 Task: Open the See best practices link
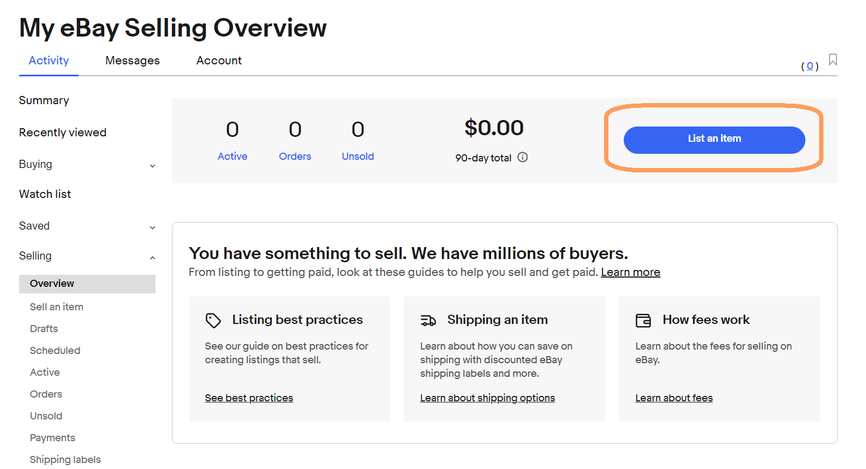[249, 398]
